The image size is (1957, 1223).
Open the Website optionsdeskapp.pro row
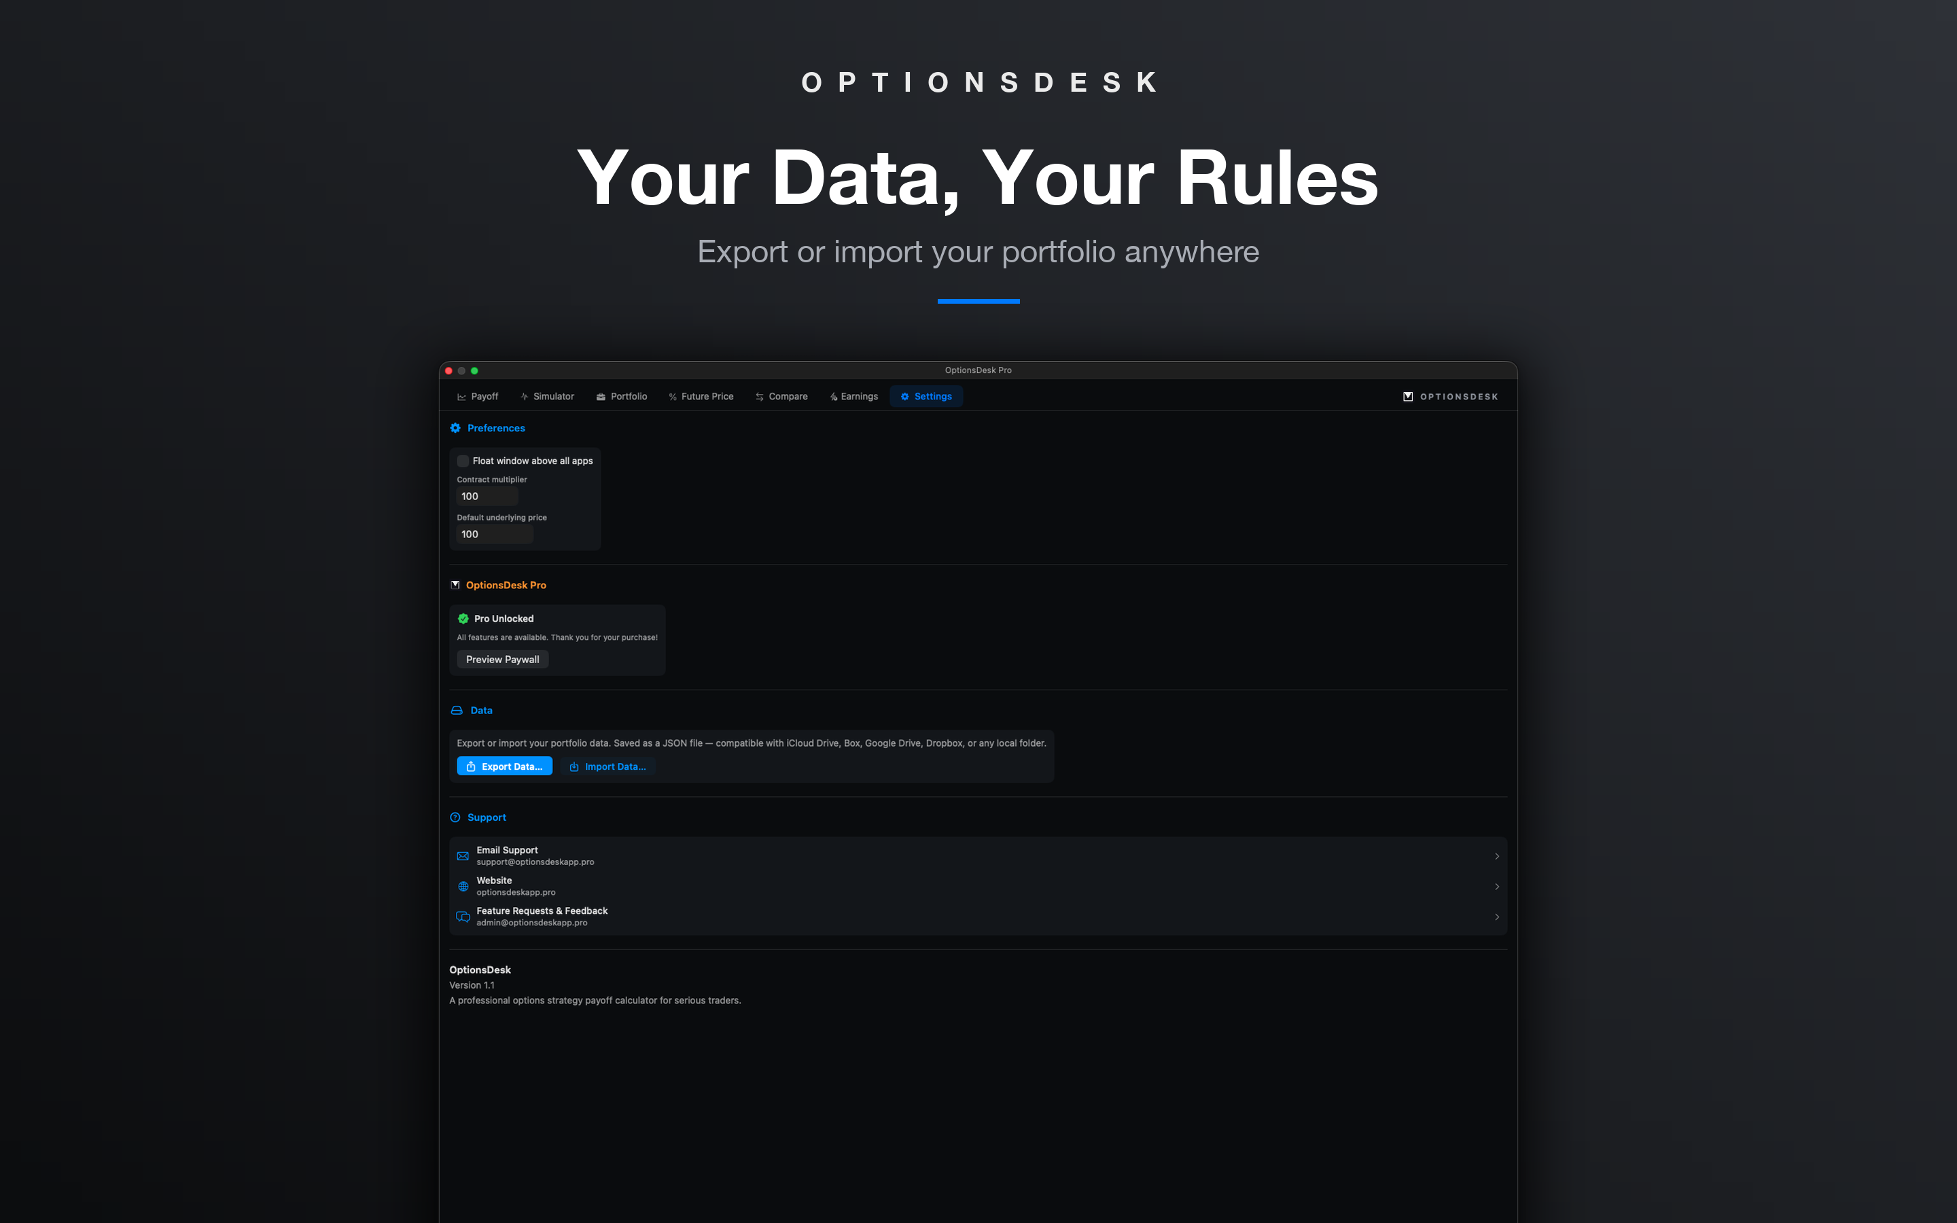pyautogui.click(x=978, y=887)
